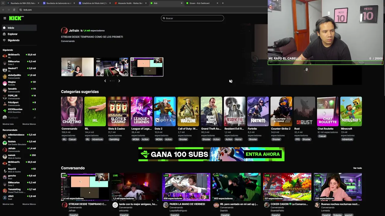The height and width of the screenshot is (216, 385).
Task: Open ElMacarius channel in Siguiendo list
Action: pos(19,62)
